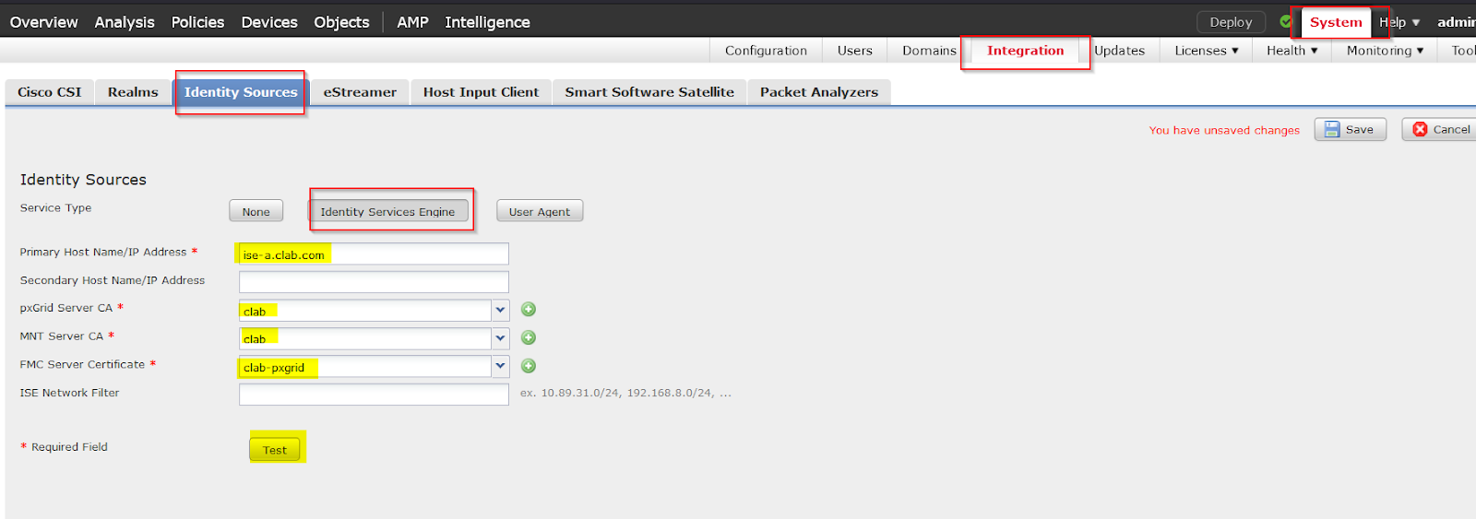
Task: Open the Help menu
Action: click(x=1399, y=22)
